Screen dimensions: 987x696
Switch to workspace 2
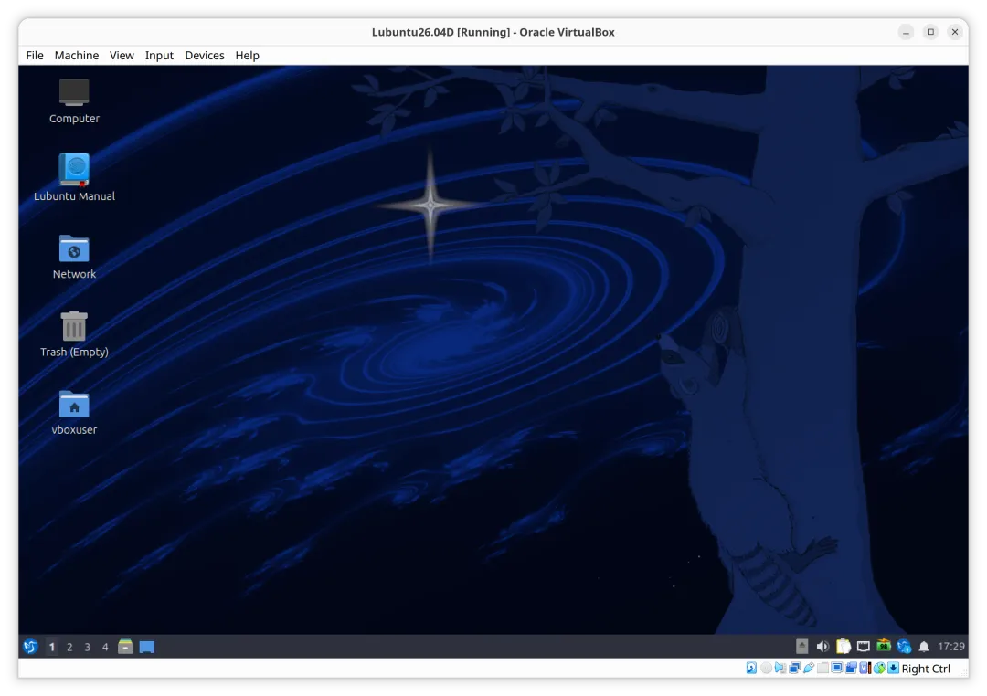click(69, 647)
